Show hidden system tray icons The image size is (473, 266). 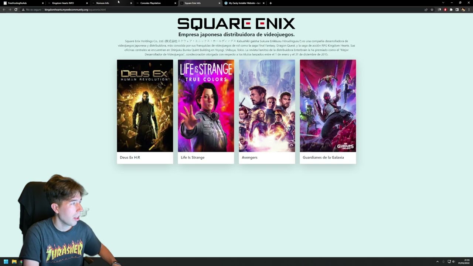[438, 262]
